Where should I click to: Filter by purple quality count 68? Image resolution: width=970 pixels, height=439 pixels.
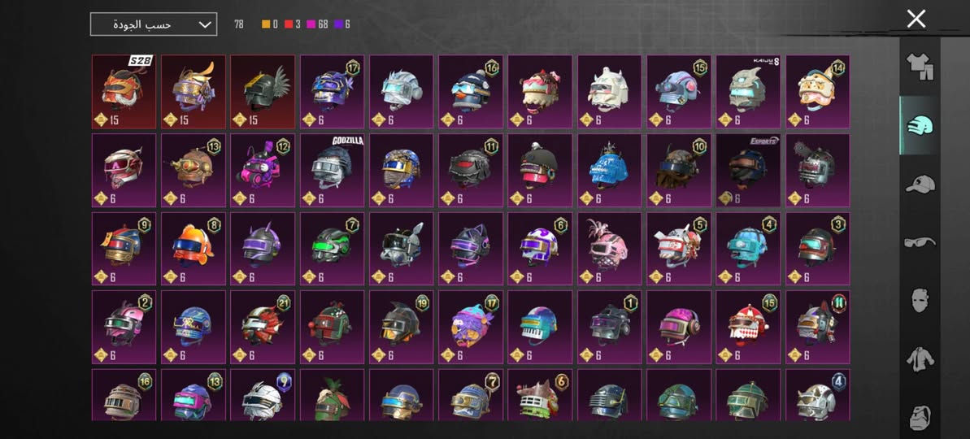(317, 24)
